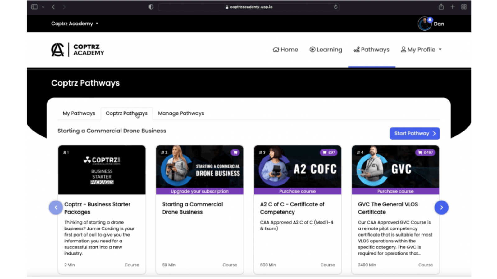Toggle the browser sidebar
Image resolution: width=497 pixels, height=279 pixels.
point(34,7)
